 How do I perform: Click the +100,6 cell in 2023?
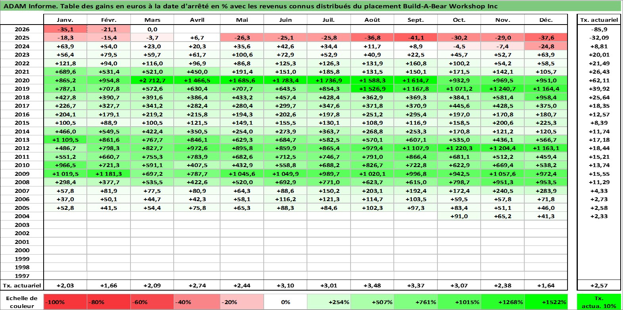pyautogui.click(x=242, y=55)
